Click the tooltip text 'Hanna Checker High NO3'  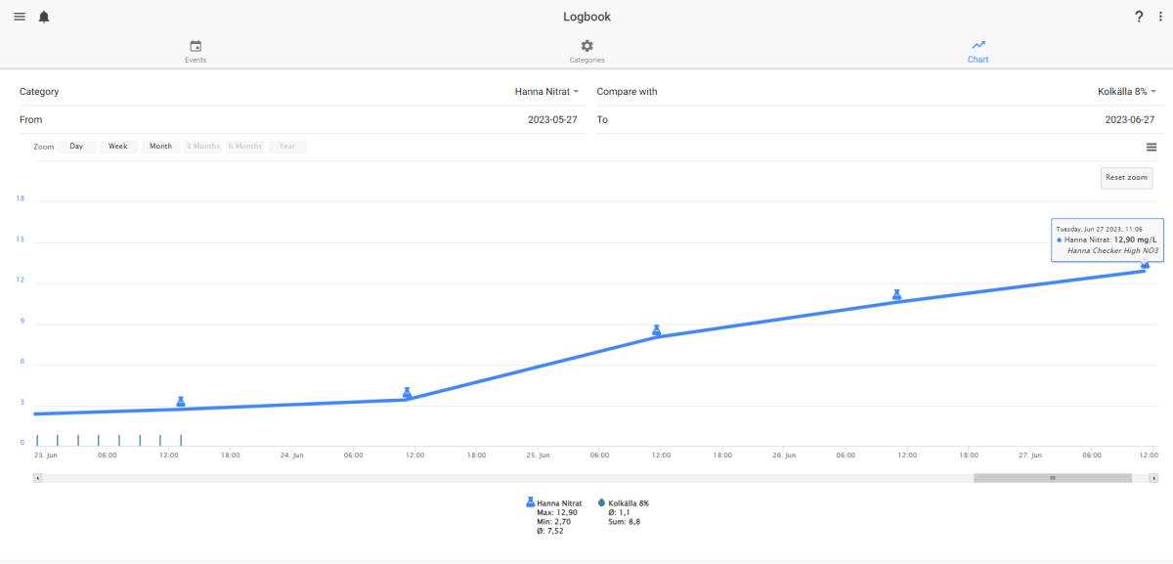point(1112,250)
